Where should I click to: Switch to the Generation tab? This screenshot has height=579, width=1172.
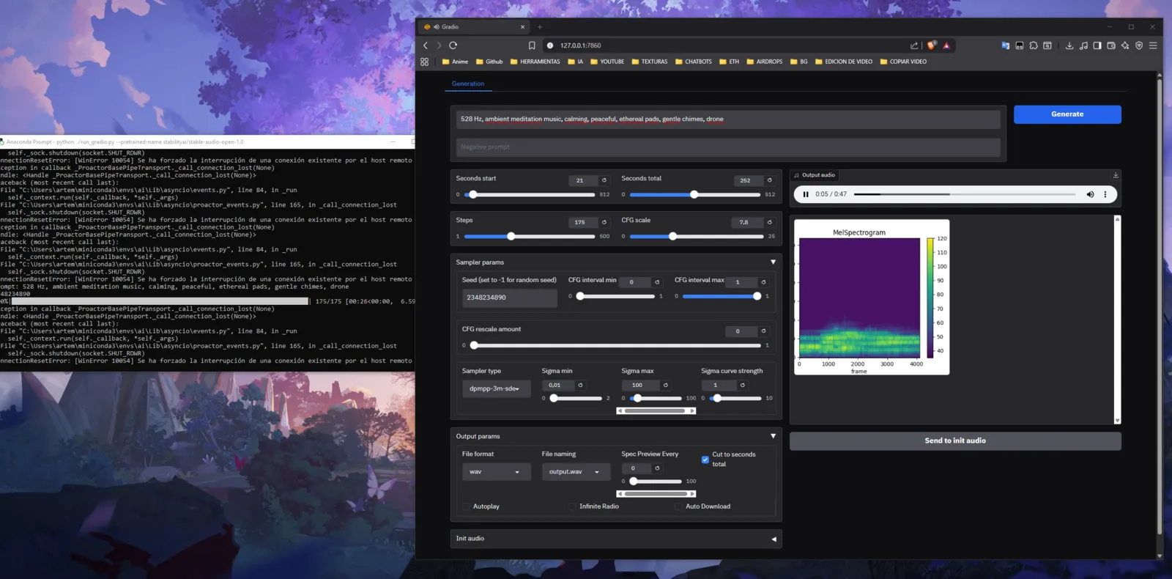tap(468, 84)
